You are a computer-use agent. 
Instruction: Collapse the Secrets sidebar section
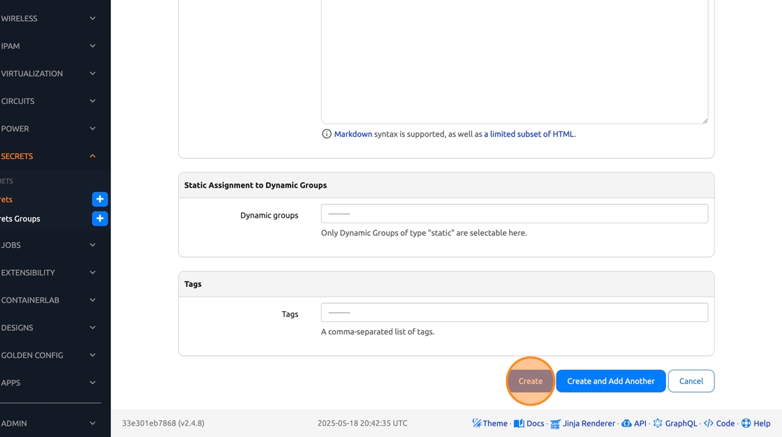click(x=49, y=156)
